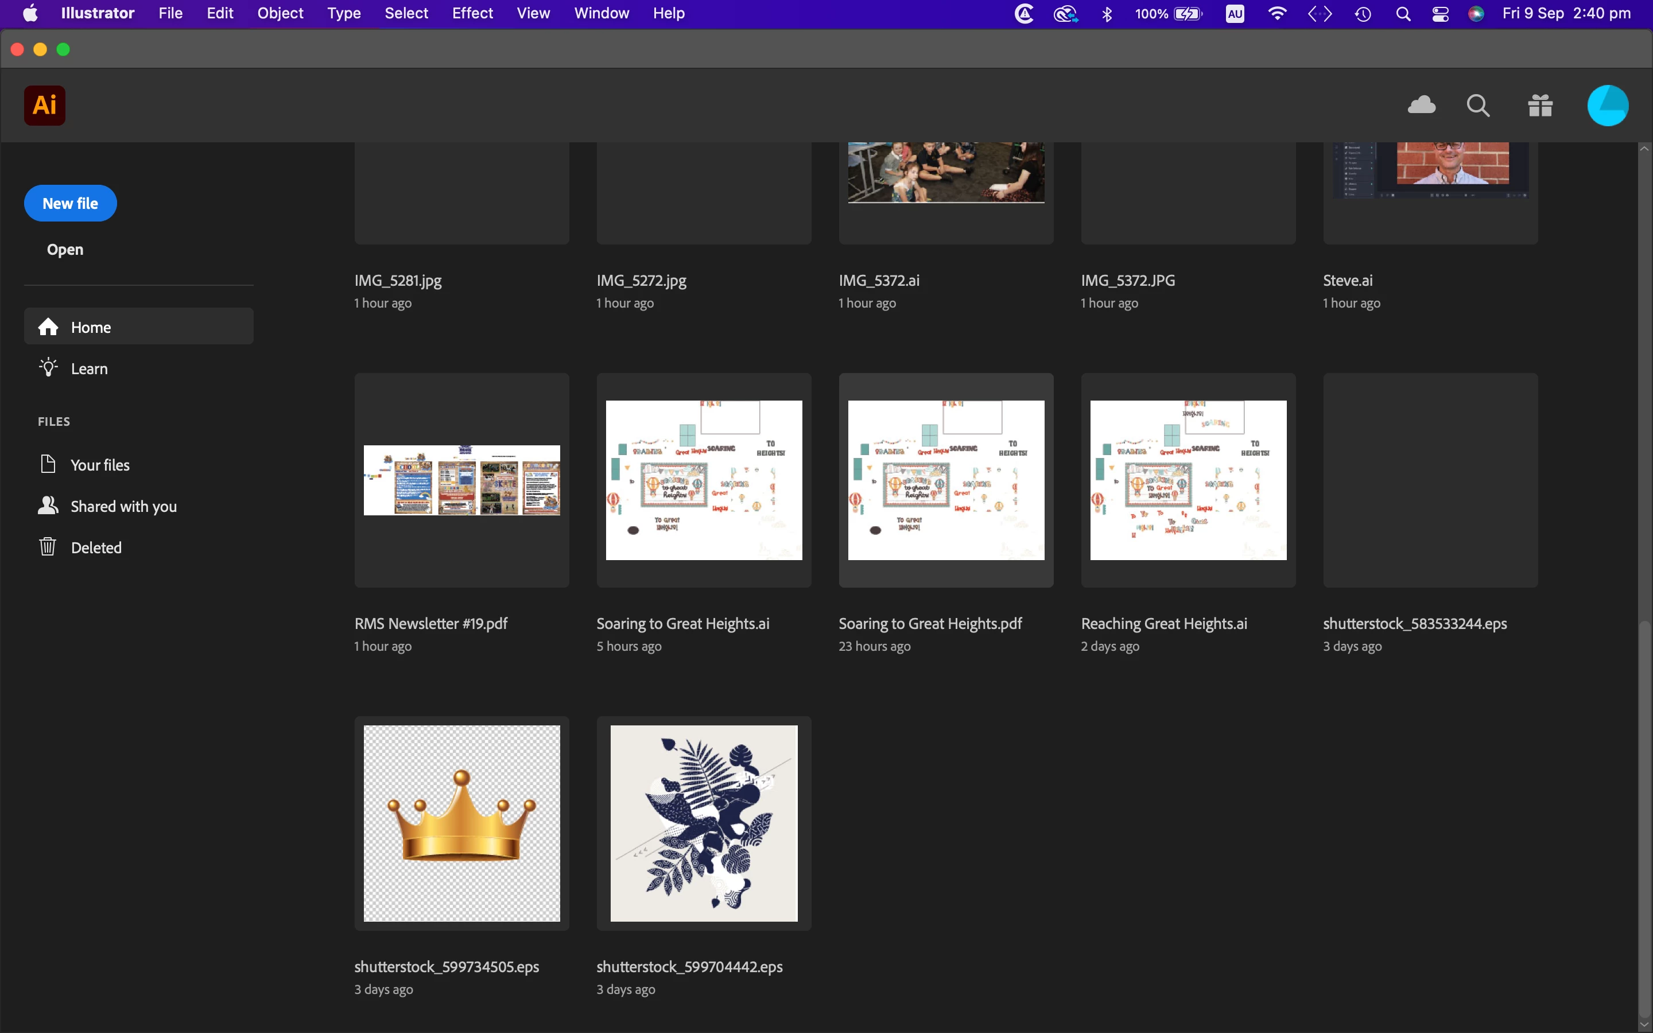Open the Effect menu
Image resolution: width=1653 pixels, height=1033 pixels.
[x=472, y=13]
